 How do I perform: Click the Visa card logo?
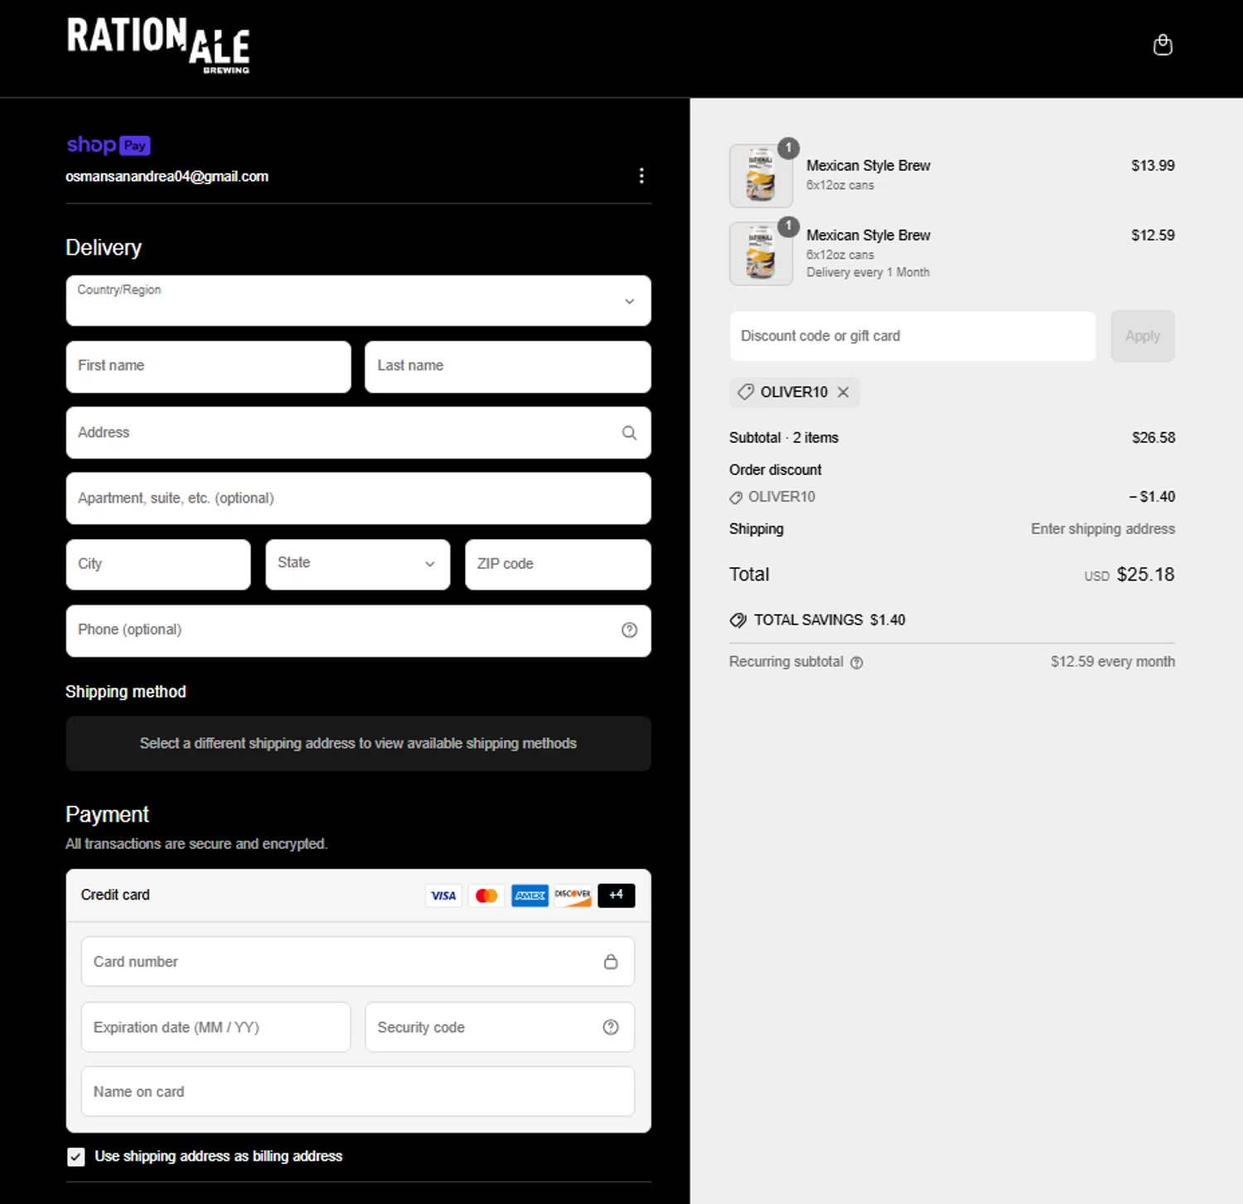click(443, 896)
